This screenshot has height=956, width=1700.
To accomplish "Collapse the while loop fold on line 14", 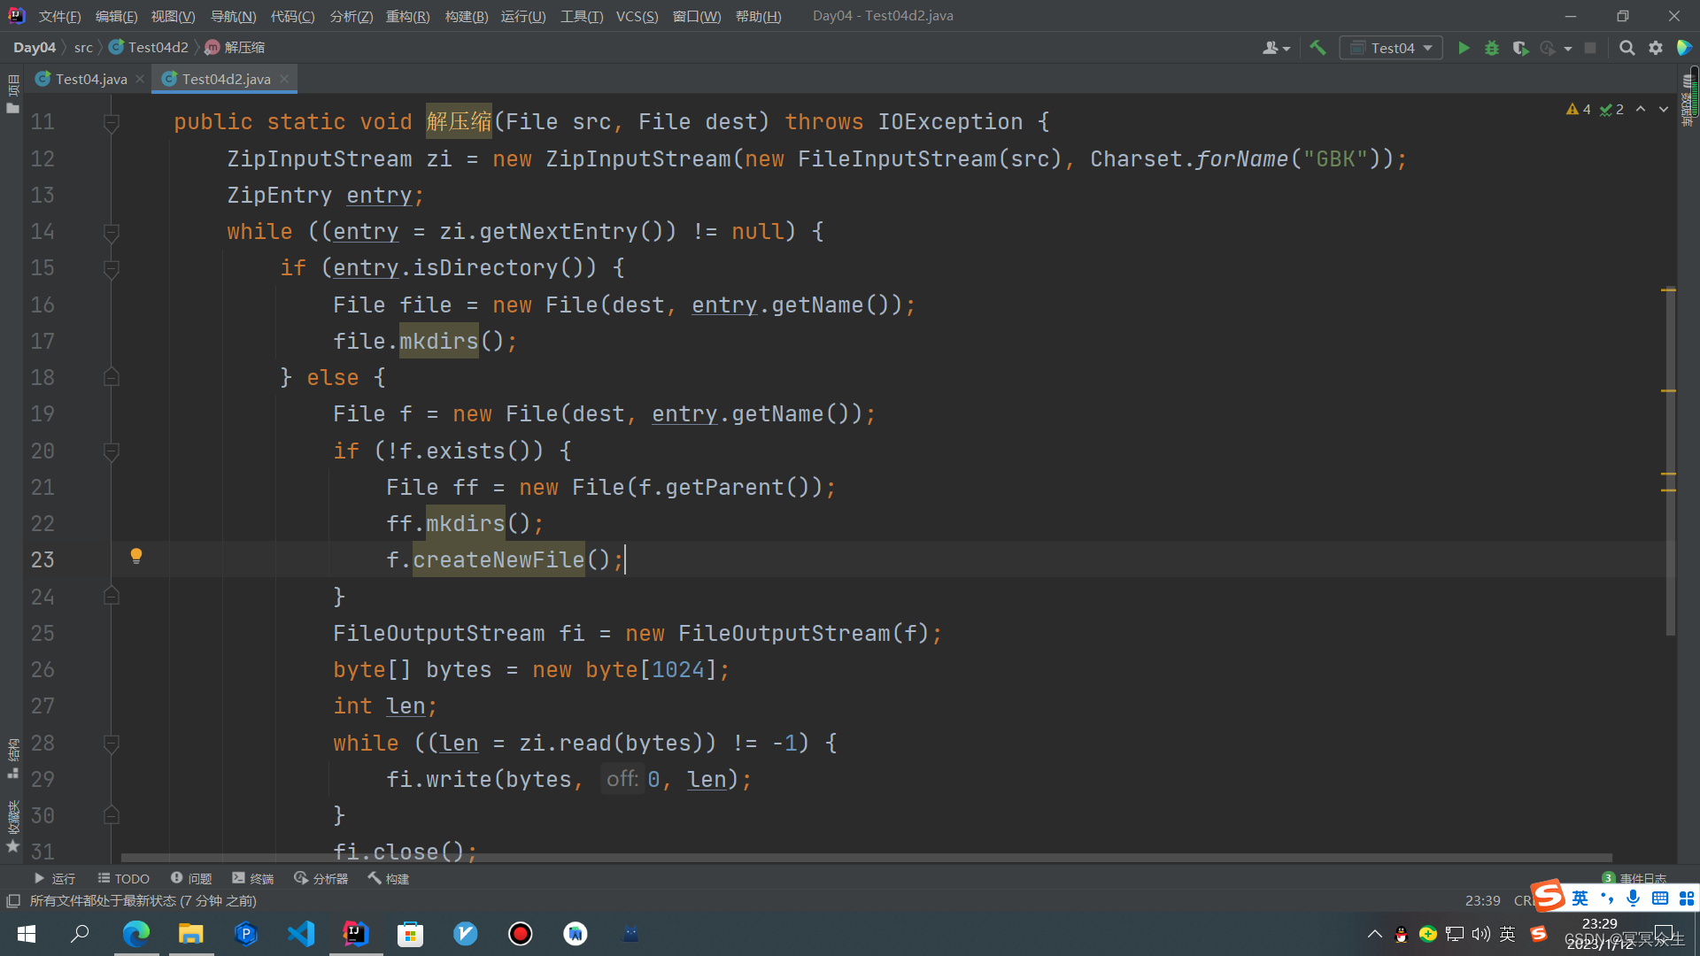I will (111, 231).
